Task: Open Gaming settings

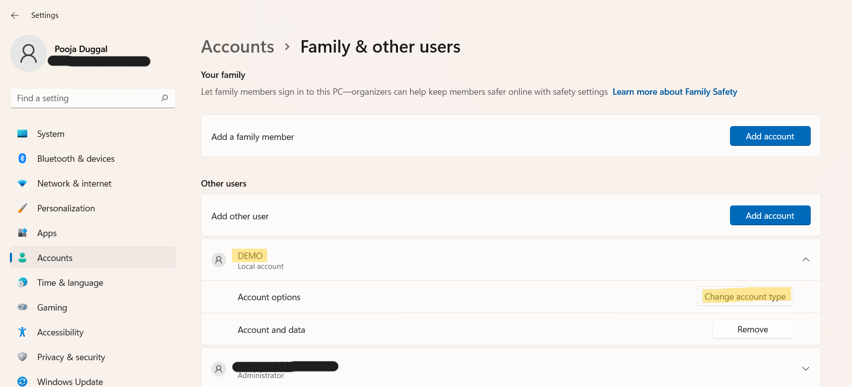Action: pos(52,308)
